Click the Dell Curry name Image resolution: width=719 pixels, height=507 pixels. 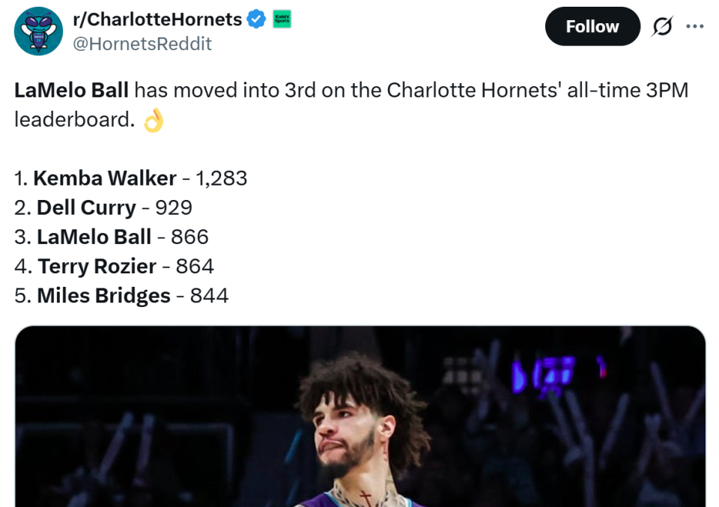click(86, 207)
